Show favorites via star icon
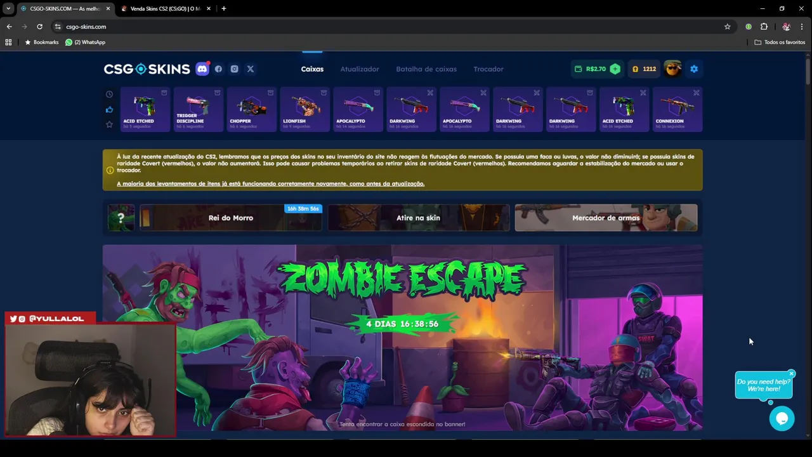Viewport: 812px width, 457px height. [109, 124]
